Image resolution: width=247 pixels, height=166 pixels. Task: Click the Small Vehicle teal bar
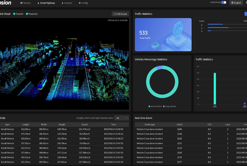point(215,88)
